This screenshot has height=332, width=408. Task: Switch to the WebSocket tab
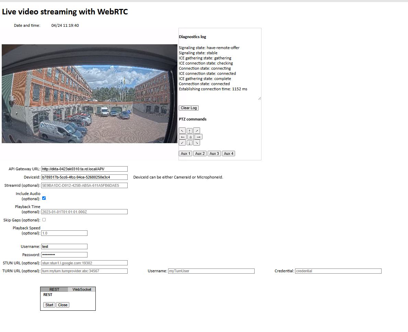[x=82, y=289]
